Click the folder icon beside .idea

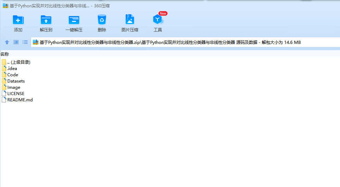point(4,69)
